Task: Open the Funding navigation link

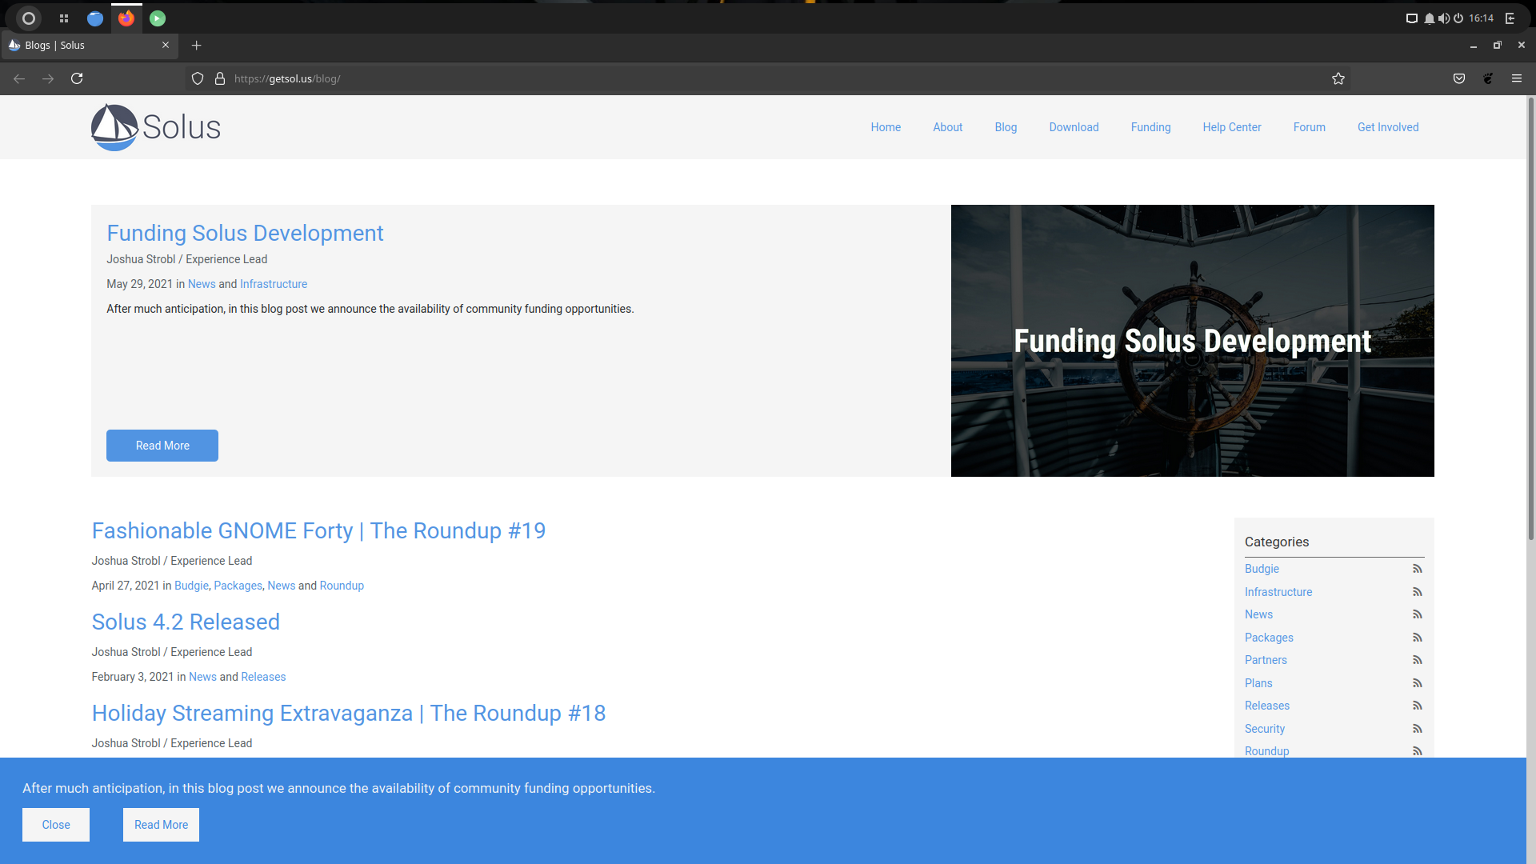Action: (x=1150, y=127)
